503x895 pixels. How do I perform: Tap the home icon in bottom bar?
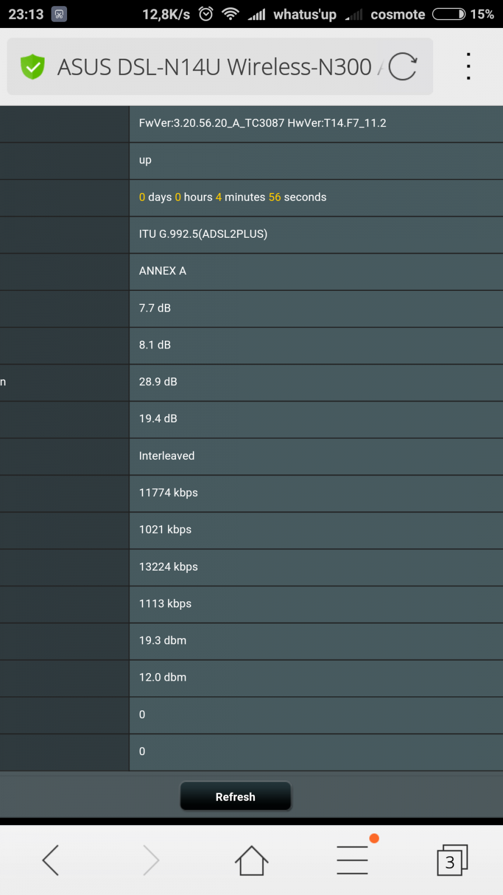tap(251, 860)
